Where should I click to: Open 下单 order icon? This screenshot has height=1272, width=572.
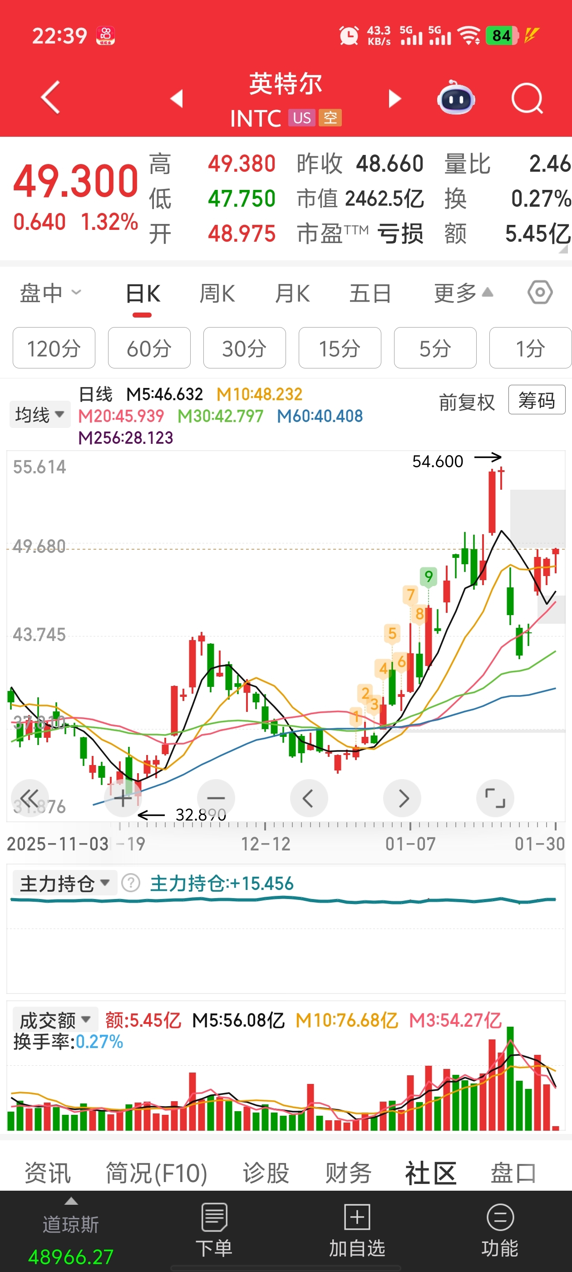click(214, 1217)
